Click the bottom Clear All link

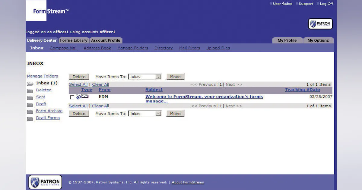(x=100, y=106)
